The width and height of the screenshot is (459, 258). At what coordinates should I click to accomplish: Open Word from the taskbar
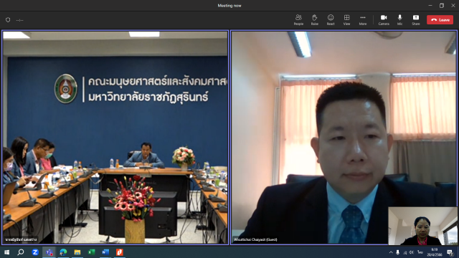point(105,252)
